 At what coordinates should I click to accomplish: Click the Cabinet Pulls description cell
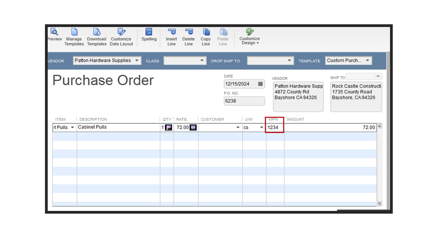(118, 127)
